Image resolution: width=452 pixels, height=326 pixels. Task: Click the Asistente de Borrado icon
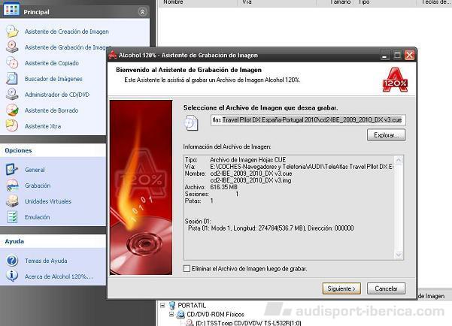tap(12, 110)
